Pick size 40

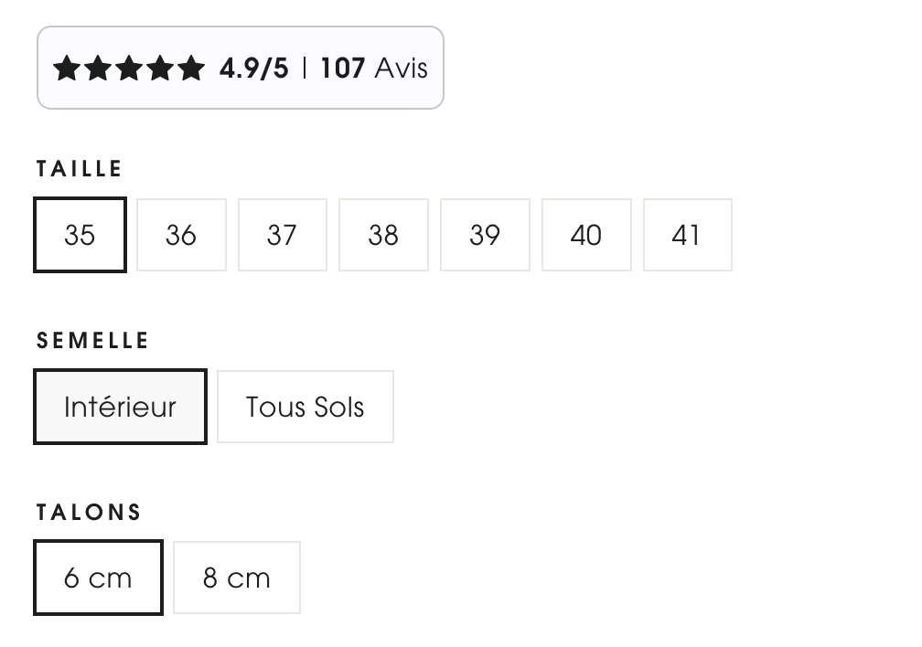(x=586, y=236)
